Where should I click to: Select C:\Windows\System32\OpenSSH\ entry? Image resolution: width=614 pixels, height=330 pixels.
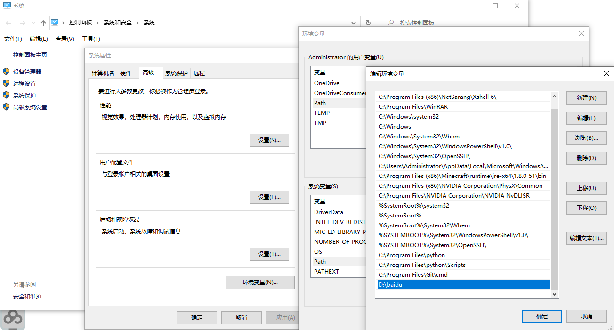point(464,156)
